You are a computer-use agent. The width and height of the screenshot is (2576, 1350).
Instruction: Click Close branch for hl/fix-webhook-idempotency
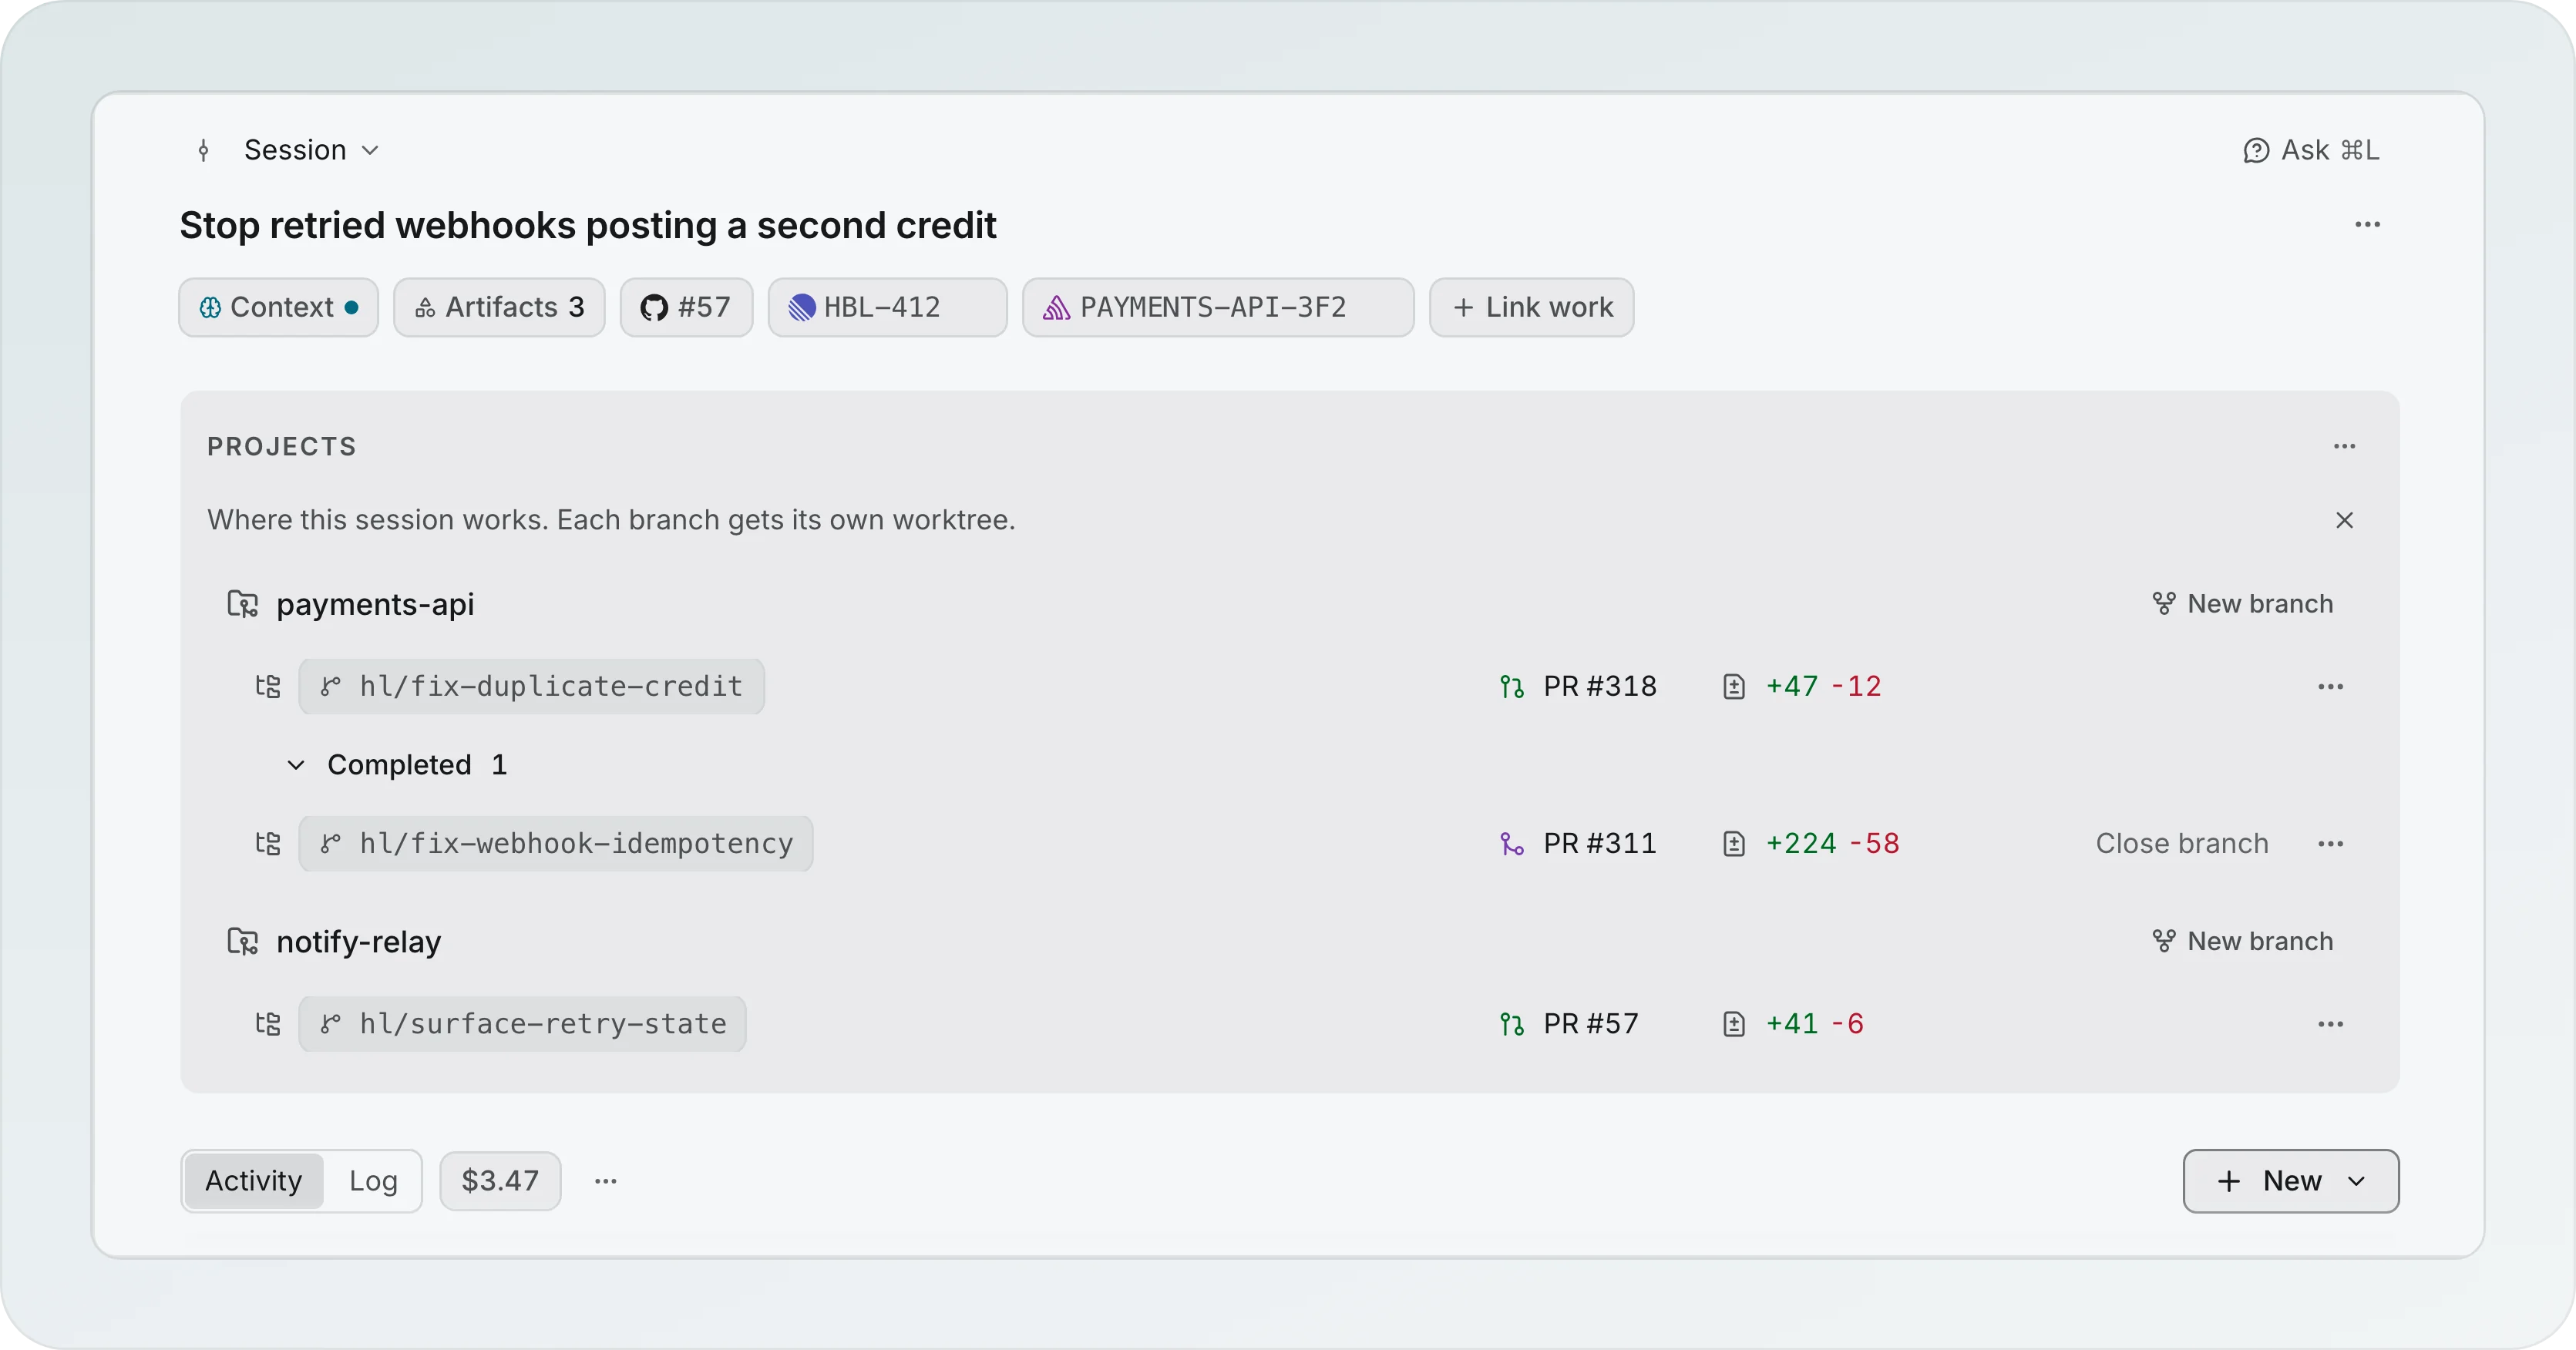click(2182, 844)
